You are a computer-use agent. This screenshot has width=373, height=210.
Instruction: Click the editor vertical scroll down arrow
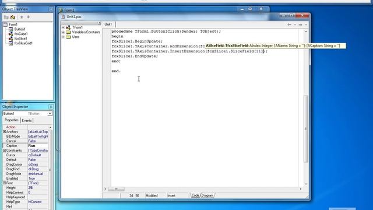click(x=306, y=184)
